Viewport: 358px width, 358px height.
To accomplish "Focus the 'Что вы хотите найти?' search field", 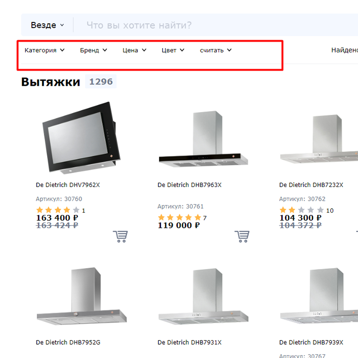I will pos(215,25).
